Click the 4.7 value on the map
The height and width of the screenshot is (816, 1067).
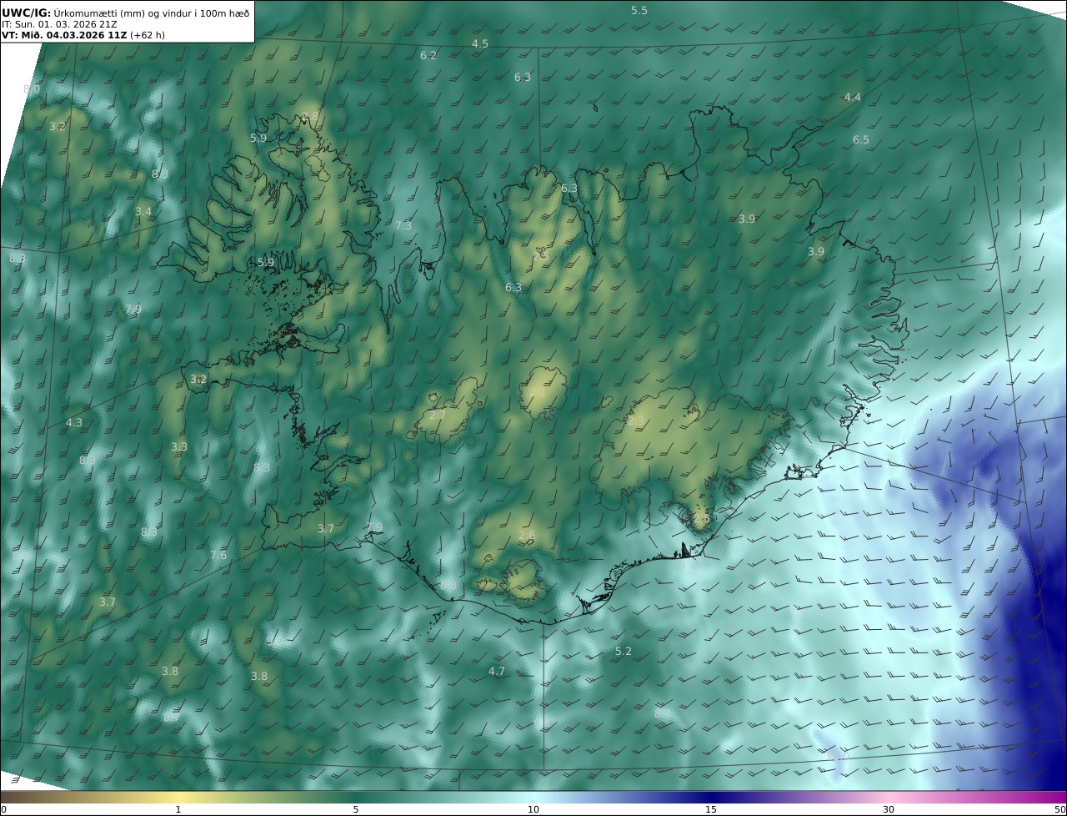coord(497,672)
